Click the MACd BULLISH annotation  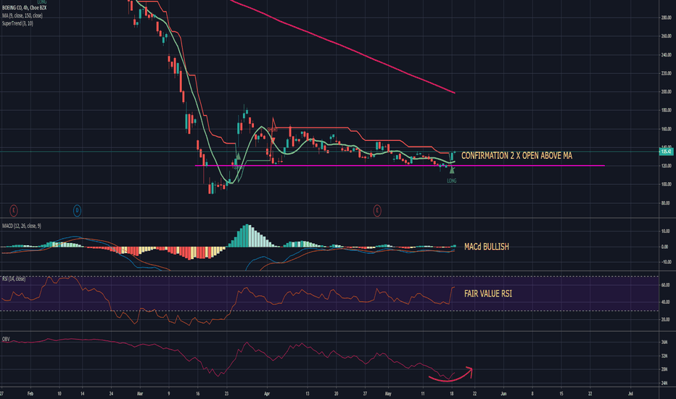(487, 247)
